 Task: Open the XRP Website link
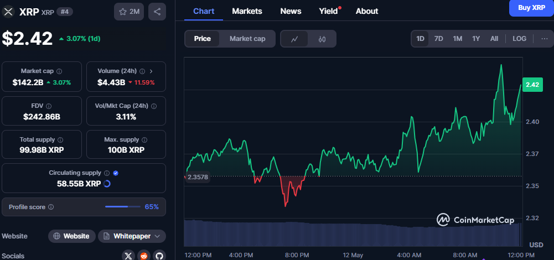pos(72,236)
